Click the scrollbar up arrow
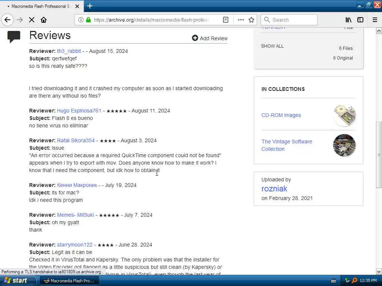 pos(379,31)
